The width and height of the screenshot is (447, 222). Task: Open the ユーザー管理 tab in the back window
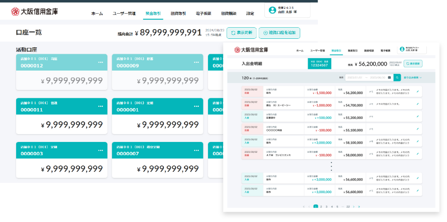pos(124,14)
